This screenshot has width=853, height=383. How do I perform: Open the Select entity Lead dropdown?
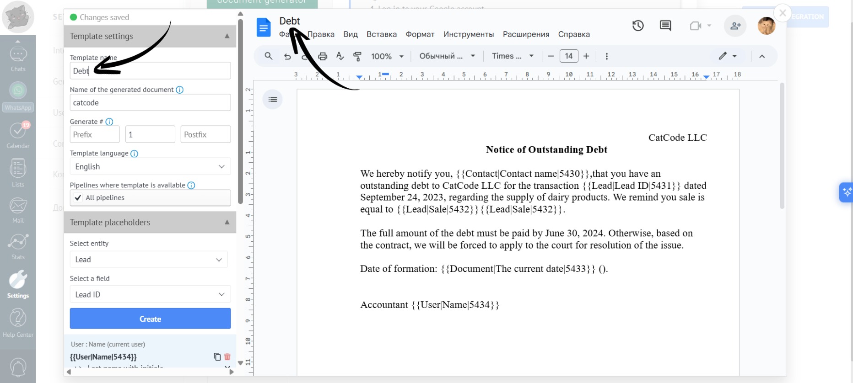pos(148,260)
